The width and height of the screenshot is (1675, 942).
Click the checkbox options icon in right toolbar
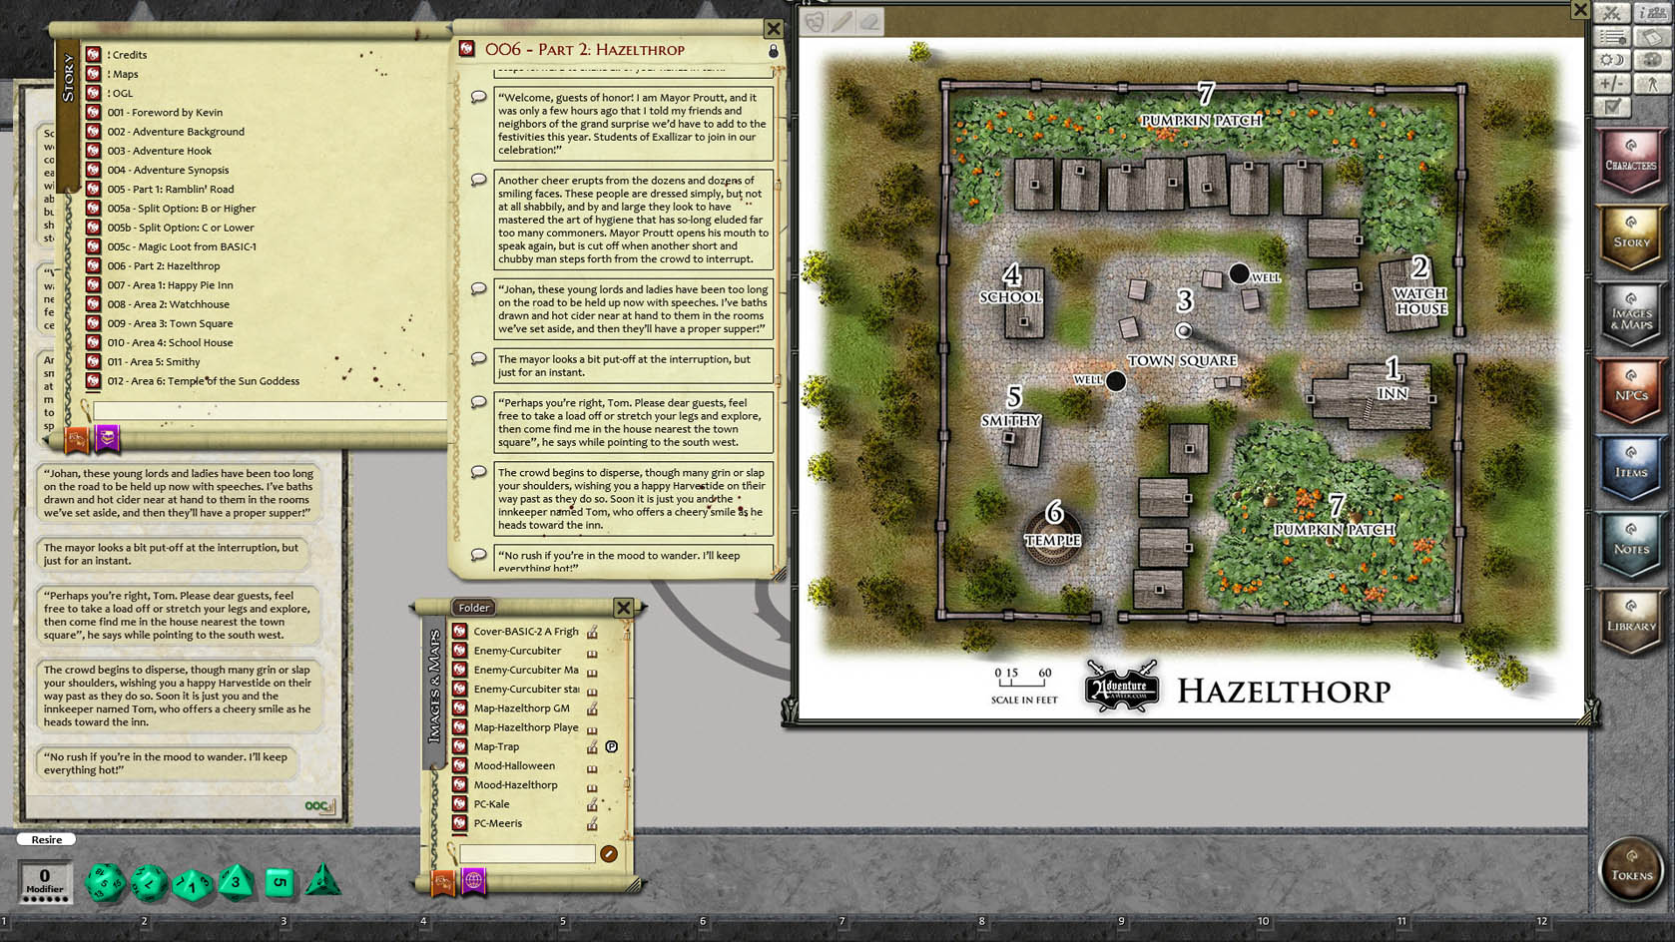point(1612,107)
